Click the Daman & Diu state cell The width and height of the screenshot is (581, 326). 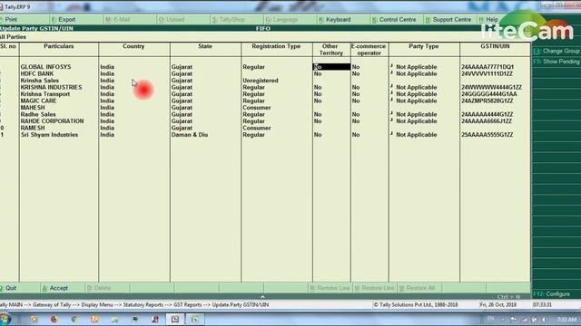[x=190, y=135]
